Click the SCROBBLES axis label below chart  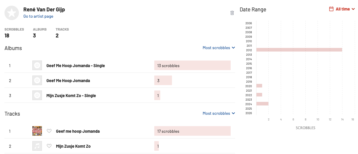click(306, 128)
